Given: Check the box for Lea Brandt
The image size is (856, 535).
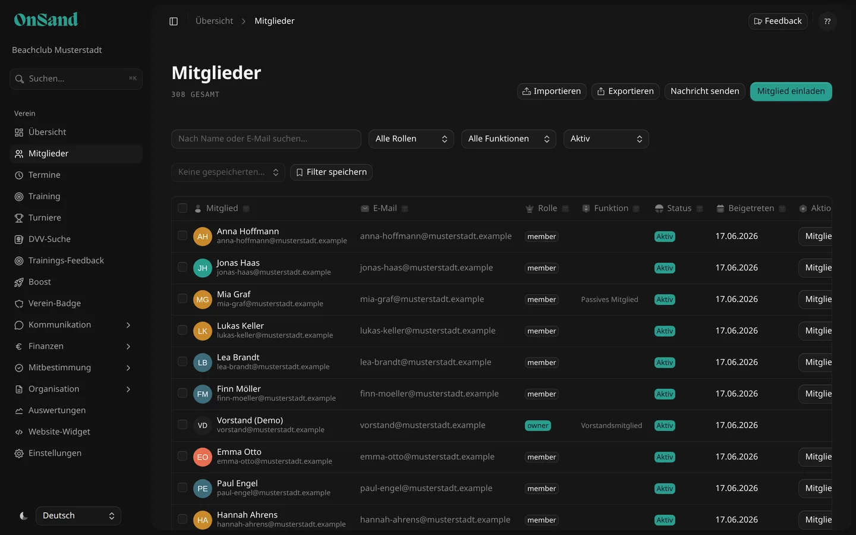Looking at the screenshot, I should point(182,361).
